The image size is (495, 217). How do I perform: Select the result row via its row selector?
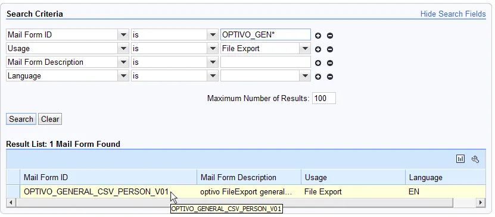pos(13,191)
